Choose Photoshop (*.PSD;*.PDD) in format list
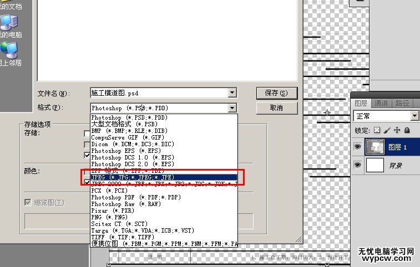The height and width of the screenshot is (267, 420). tap(164, 117)
